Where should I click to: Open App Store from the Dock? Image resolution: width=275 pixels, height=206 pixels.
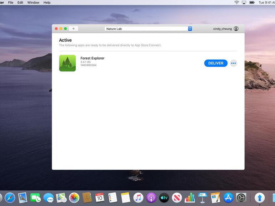click(x=228, y=198)
